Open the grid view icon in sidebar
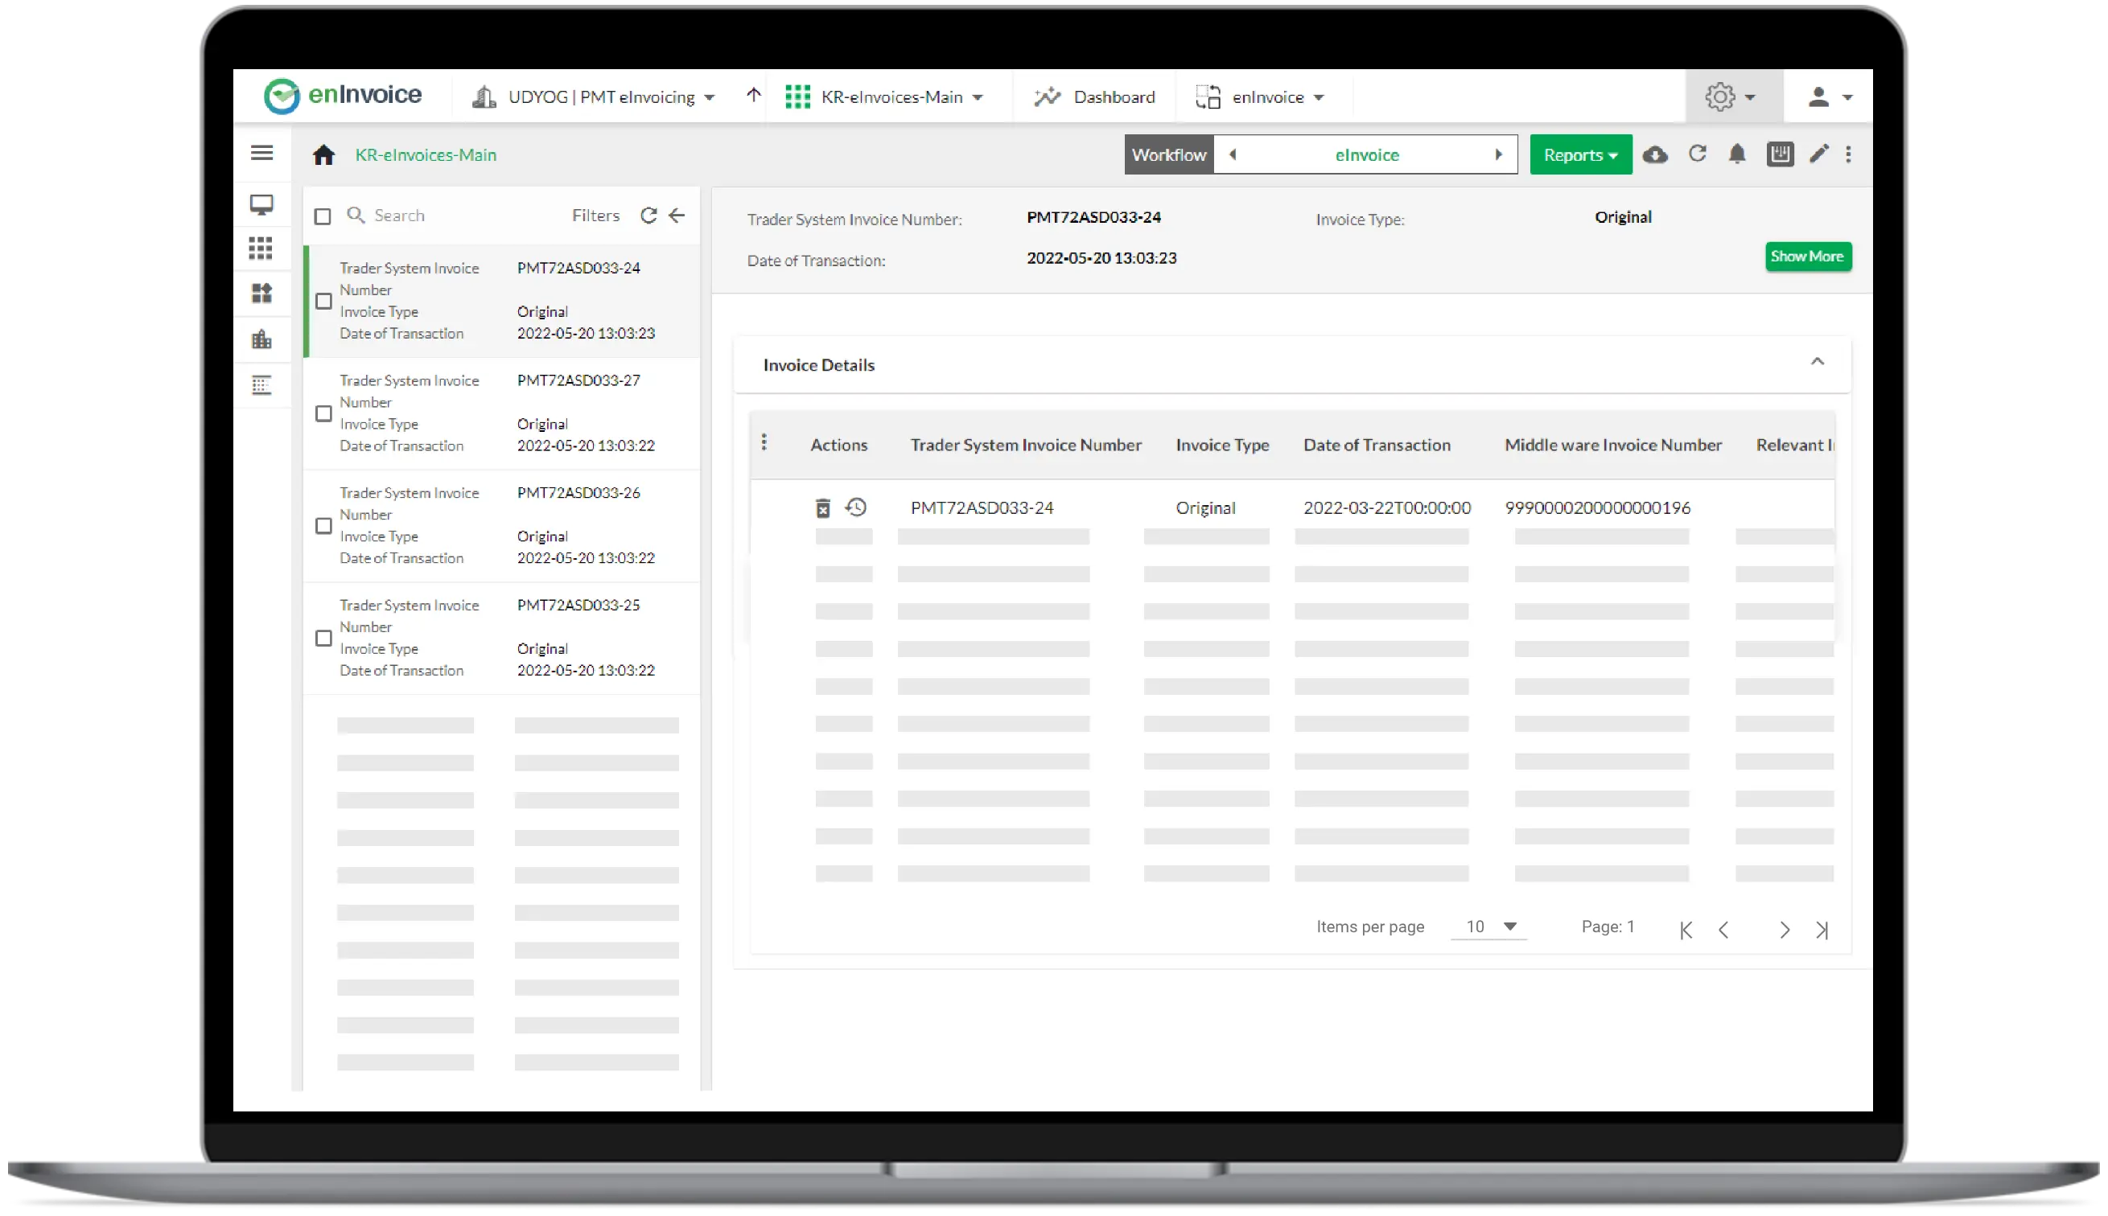The image size is (2108, 1216). tap(261, 248)
